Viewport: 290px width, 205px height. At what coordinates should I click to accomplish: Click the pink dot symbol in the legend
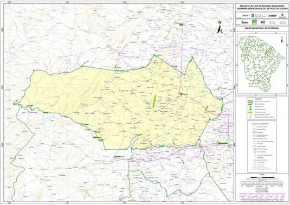pos(250,117)
